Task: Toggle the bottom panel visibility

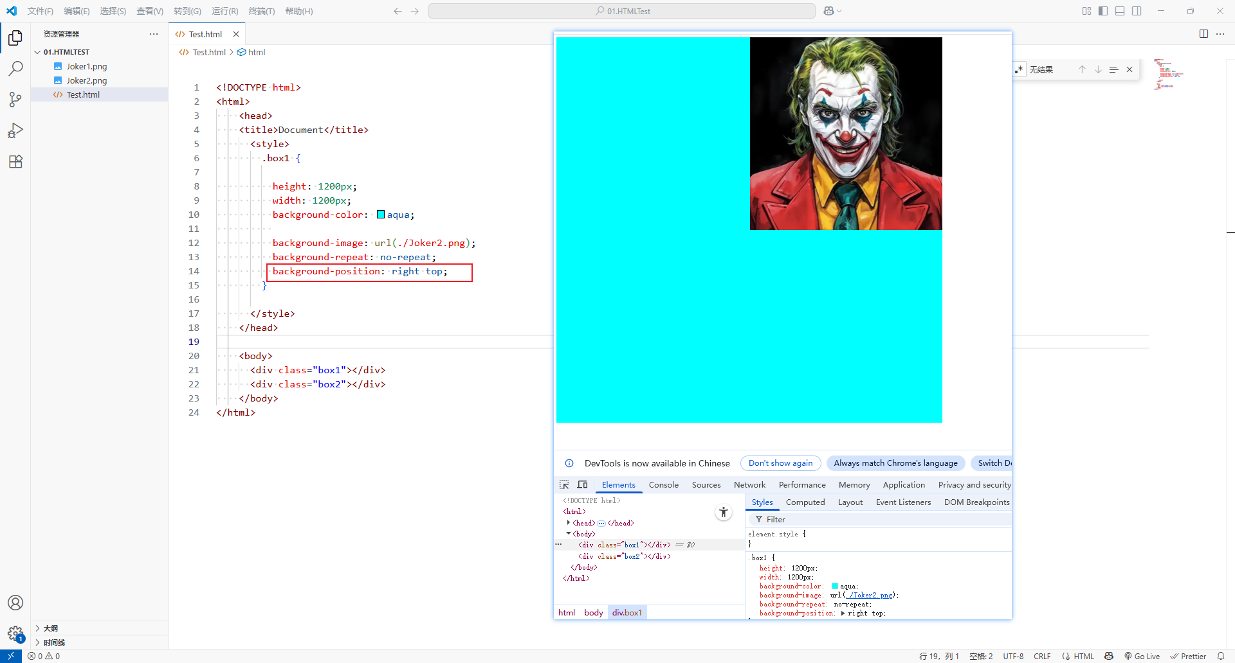Action: click(1120, 11)
